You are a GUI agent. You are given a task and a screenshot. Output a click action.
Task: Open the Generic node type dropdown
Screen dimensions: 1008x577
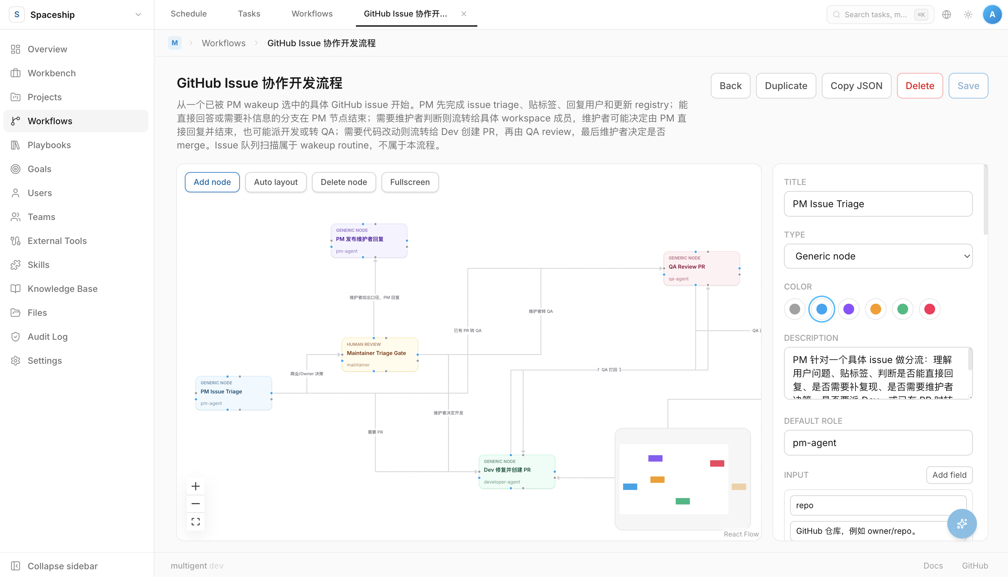click(878, 256)
